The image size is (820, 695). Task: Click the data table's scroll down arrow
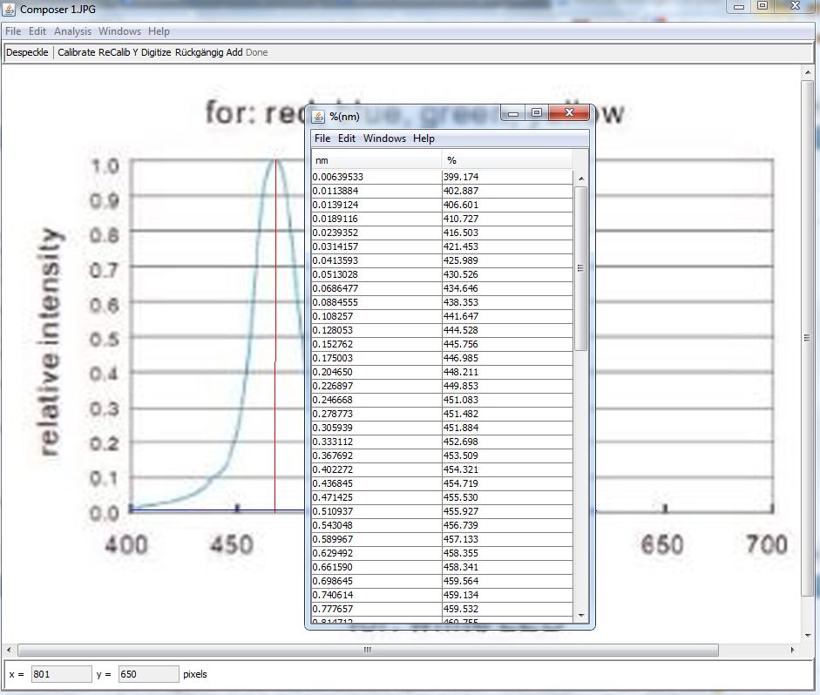click(581, 616)
